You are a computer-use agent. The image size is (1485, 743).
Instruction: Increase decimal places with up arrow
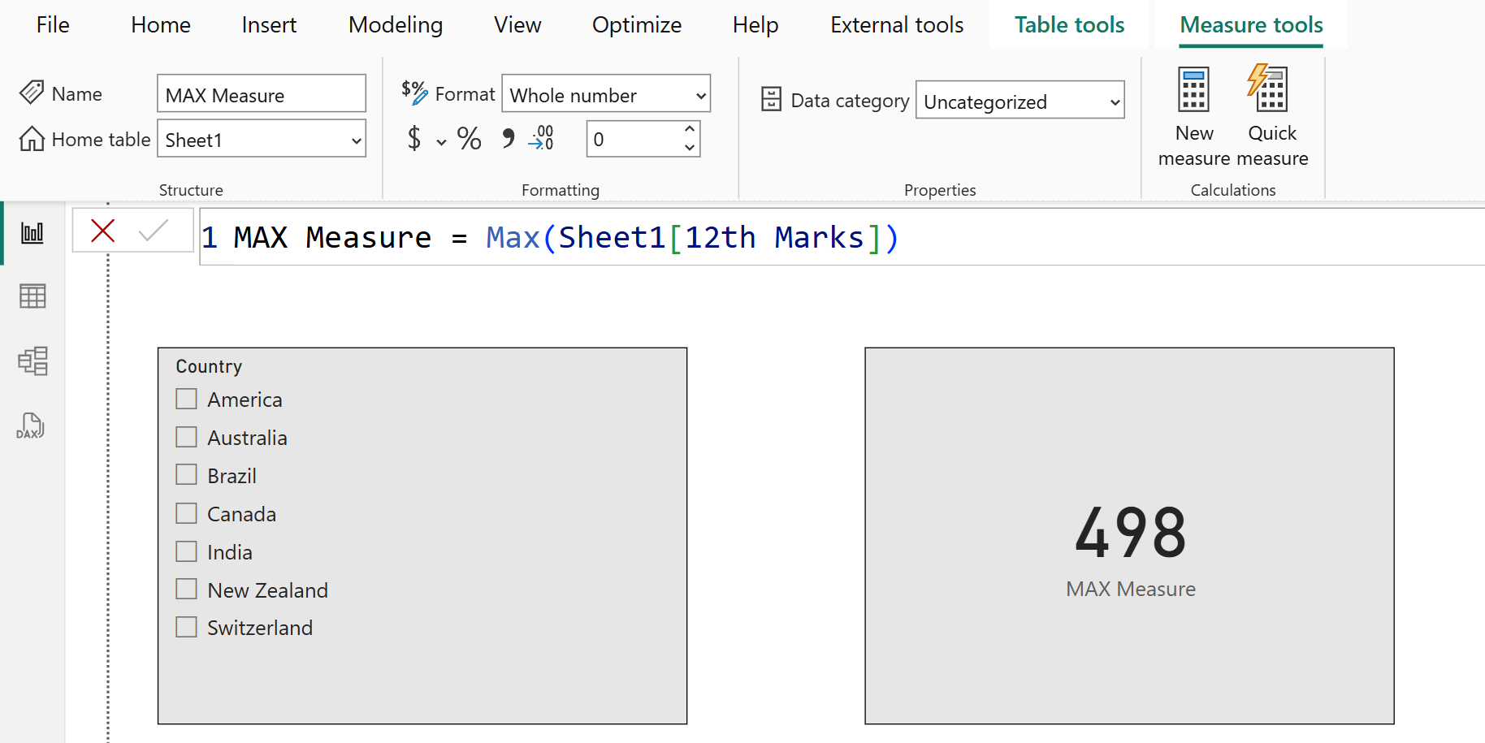tap(689, 130)
